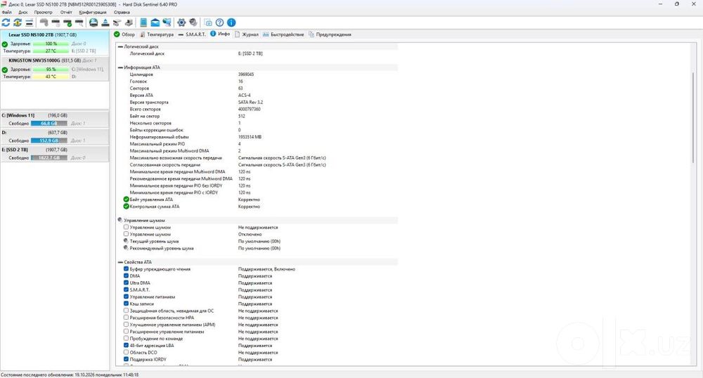Click the disk icon with green checkmark
Screen dimensions: 703x378
click(67, 22)
